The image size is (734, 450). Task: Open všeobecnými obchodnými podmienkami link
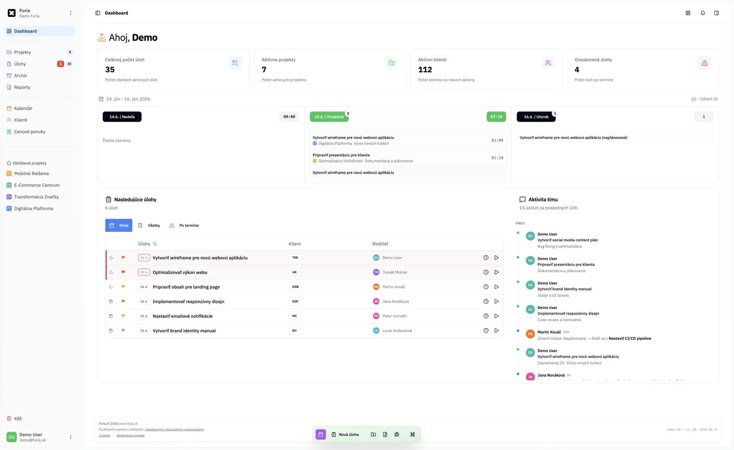175,430
